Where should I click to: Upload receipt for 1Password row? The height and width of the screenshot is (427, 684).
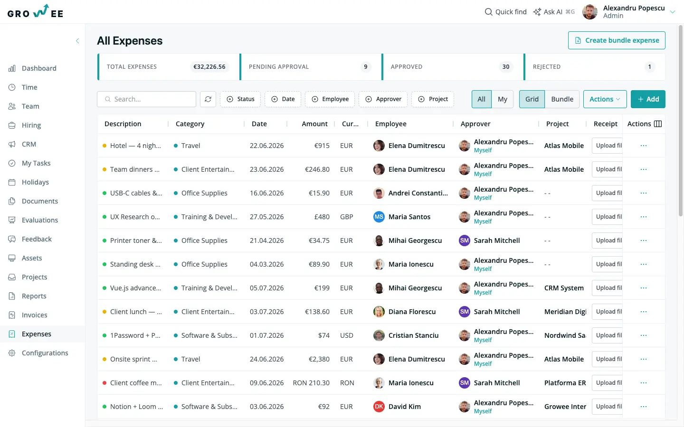(608, 335)
